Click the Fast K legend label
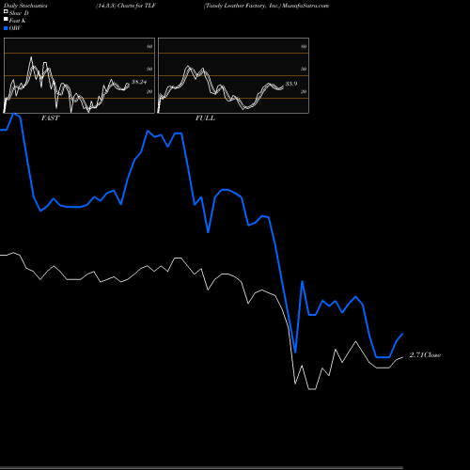470x470 pixels. [x=18, y=21]
